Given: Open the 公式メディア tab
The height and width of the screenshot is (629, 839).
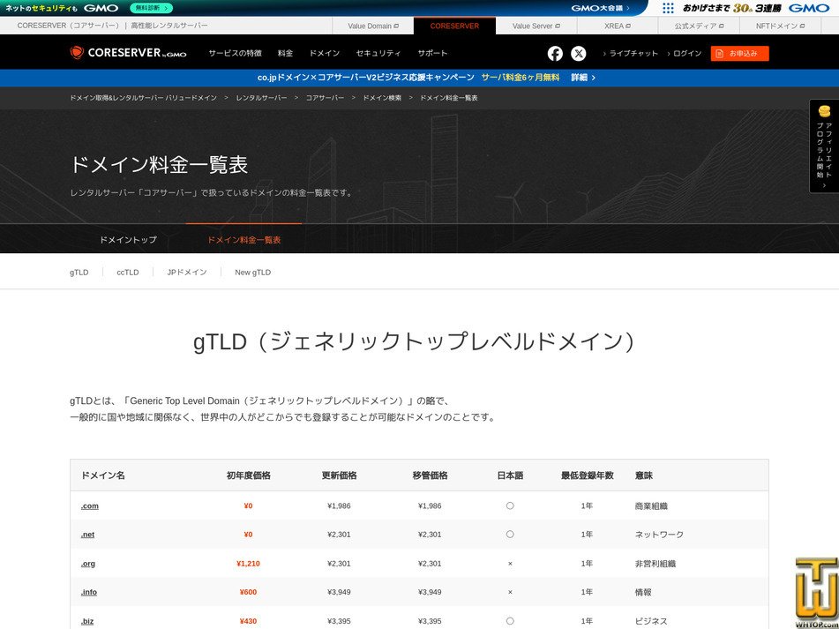Looking at the screenshot, I should point(699,26).
